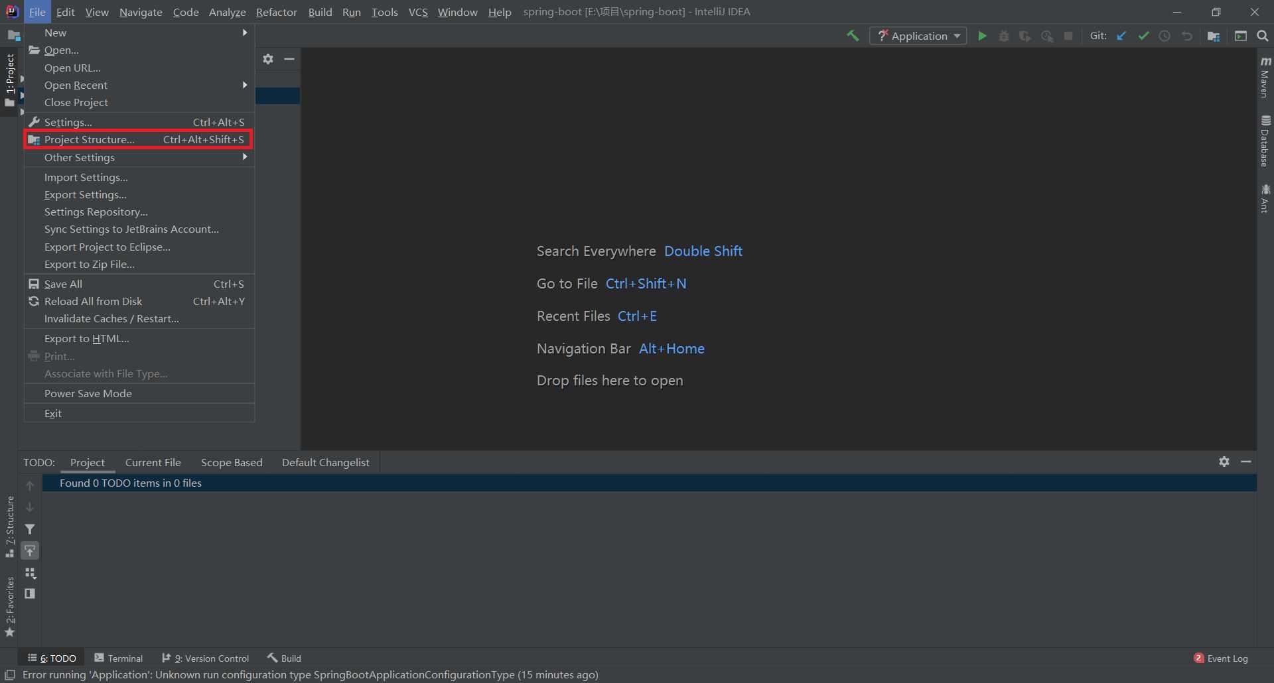The image size is (1274, 683).
Task: Open the Database side tool window
Action: [x=1265, y=141]
